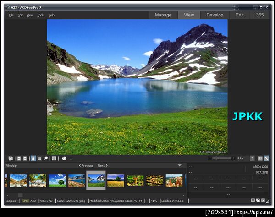Activate the rectangular Select tool
The height and width of the screenshot is (217, 275).
[39, 158]
